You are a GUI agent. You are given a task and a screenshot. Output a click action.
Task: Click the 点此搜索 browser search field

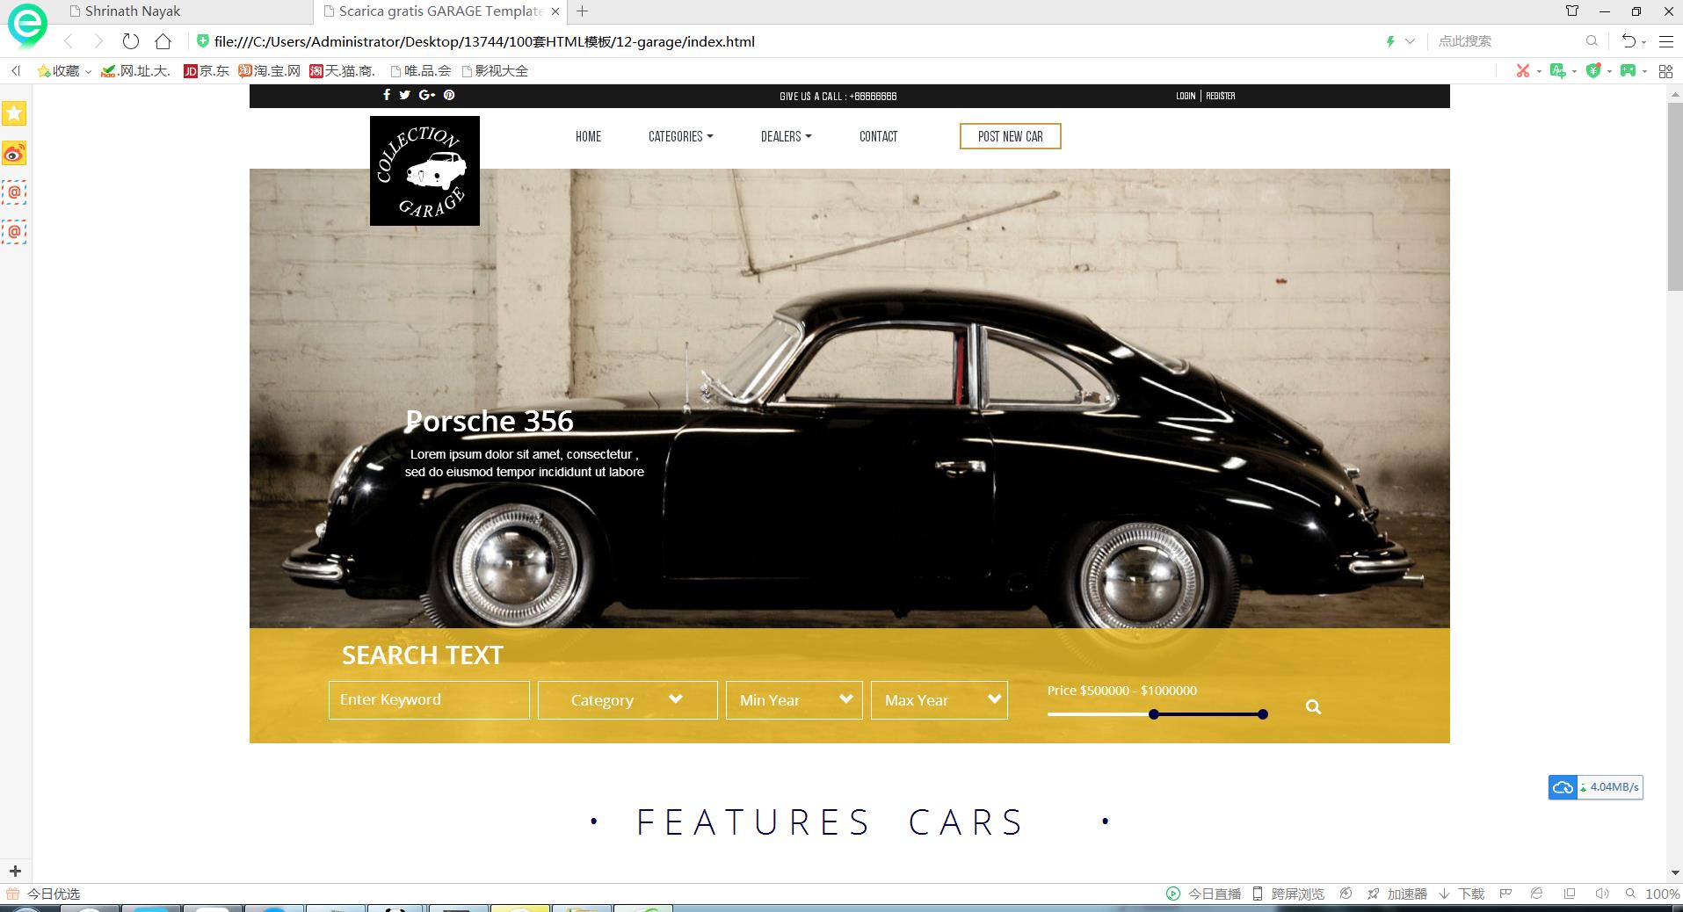pyautogui.click(x=1507, y=41)
